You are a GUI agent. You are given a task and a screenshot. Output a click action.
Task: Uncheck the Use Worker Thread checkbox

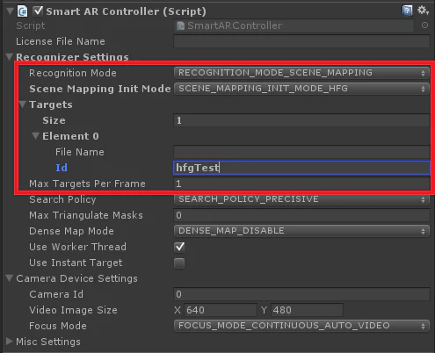click(179, 247)
